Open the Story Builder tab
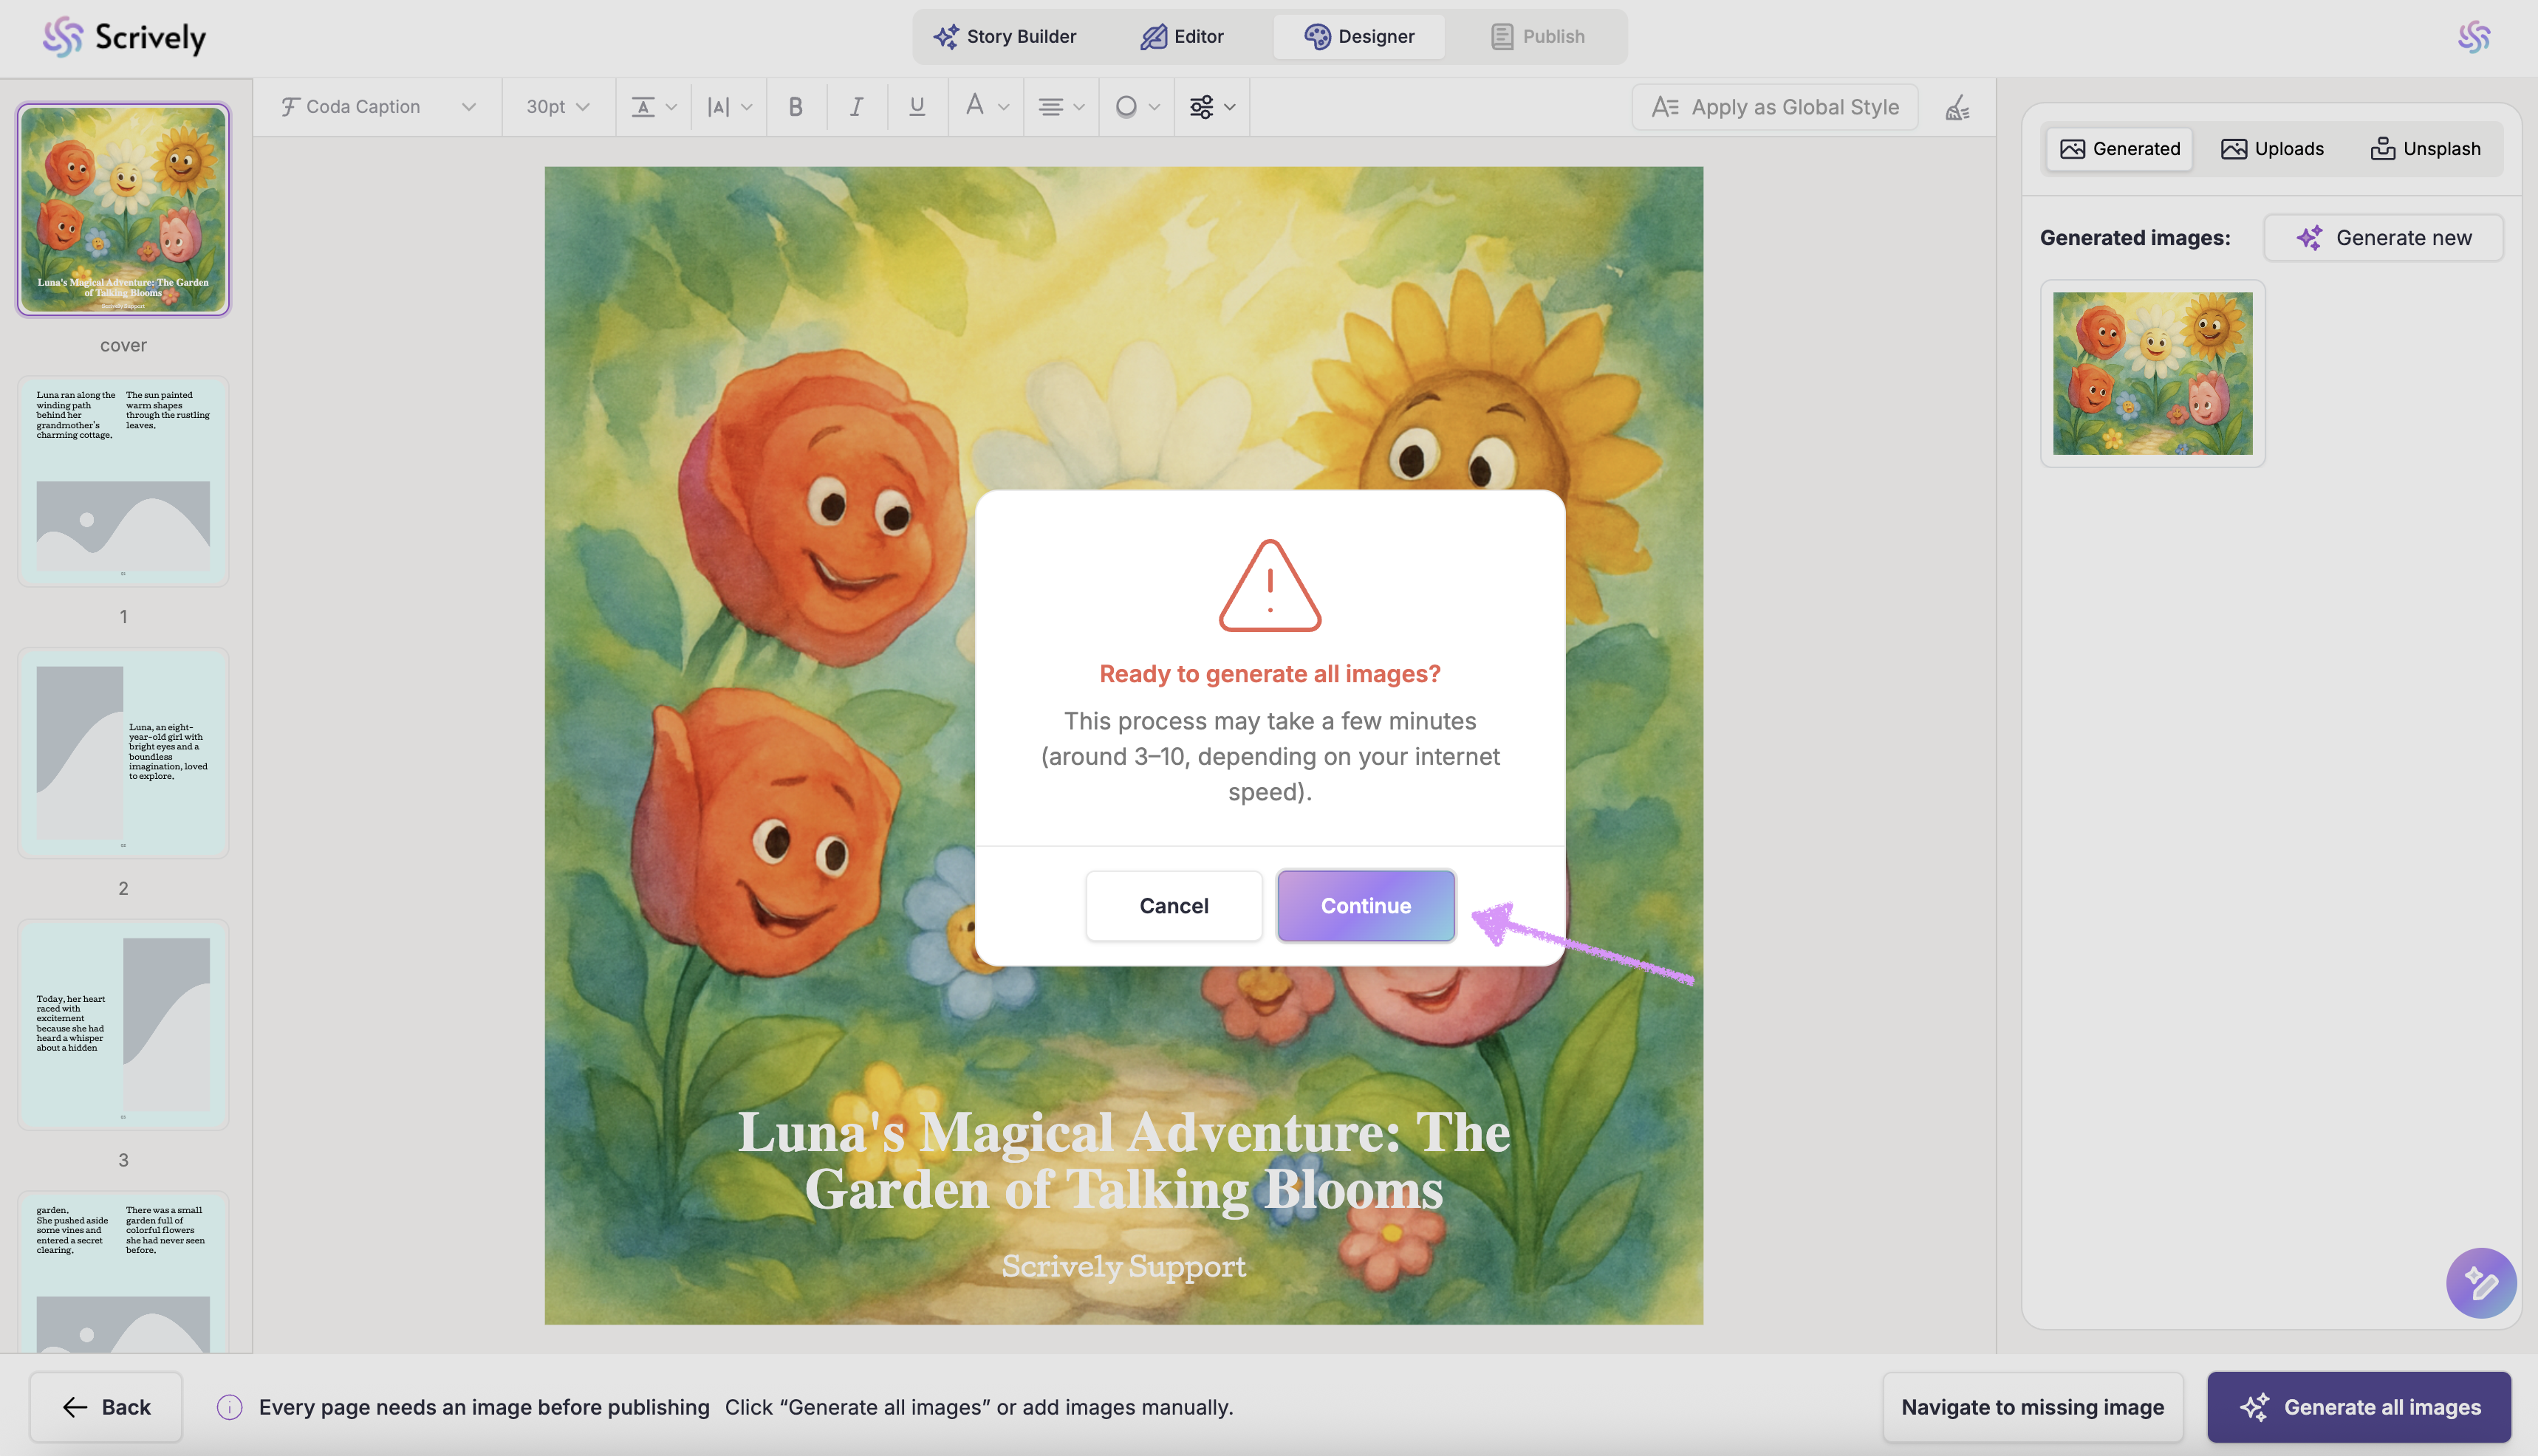 1005,37
